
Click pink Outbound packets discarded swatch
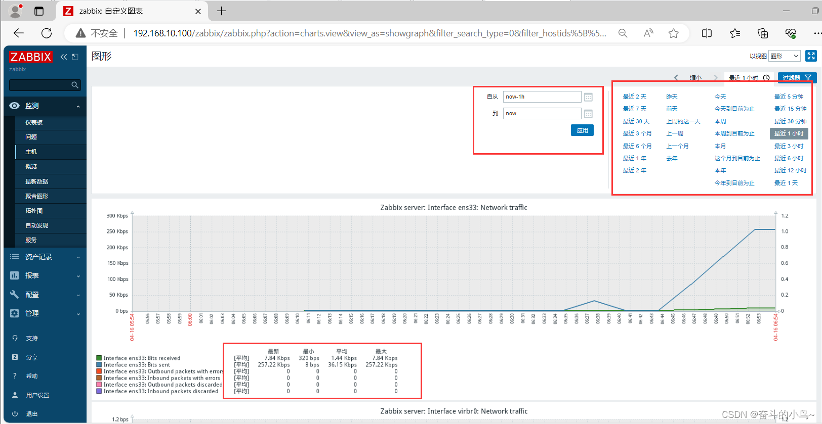pyautogui.click(x=99, y=385)
